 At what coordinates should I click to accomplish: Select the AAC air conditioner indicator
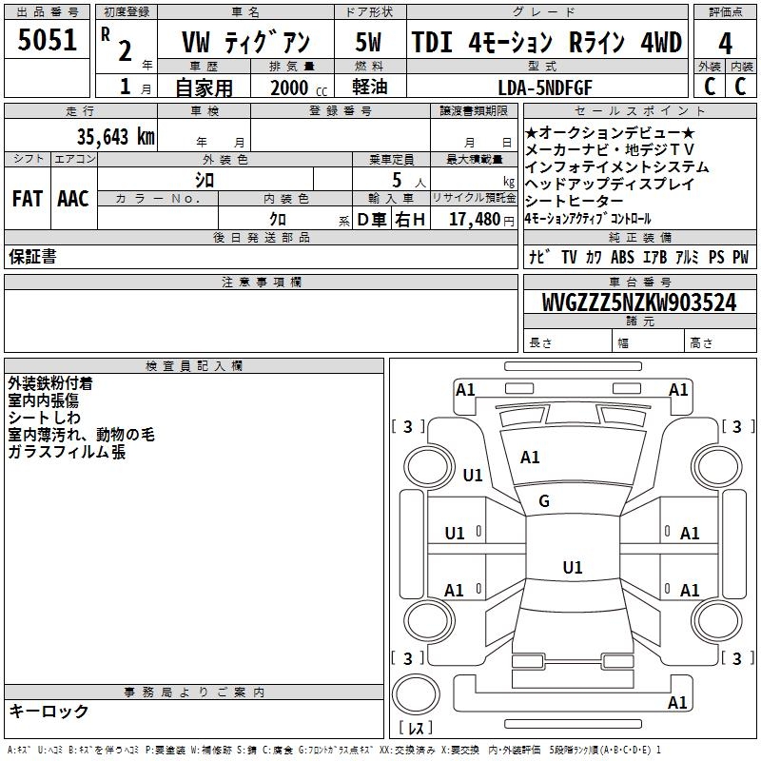tap(73, 199)
